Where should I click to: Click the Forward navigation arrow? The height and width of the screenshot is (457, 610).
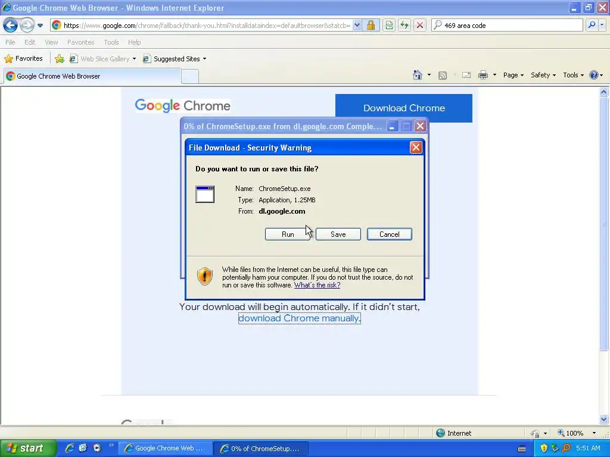tap(27, 25)
